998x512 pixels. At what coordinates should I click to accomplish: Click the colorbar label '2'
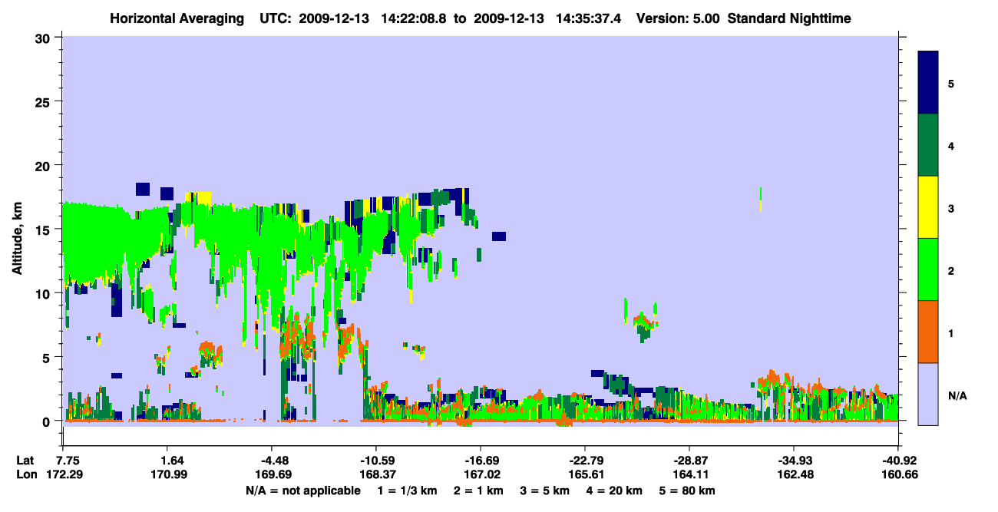(950, 270)
